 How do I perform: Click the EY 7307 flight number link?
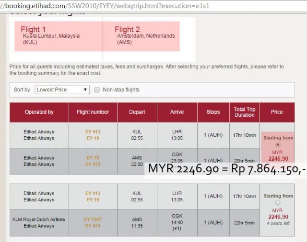tap(93, 220)
